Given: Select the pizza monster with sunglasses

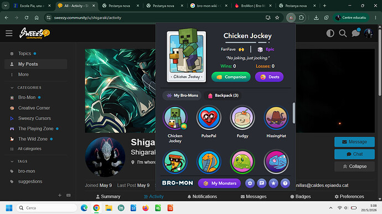Looking at the screenshot, I should click(x=175, y=161).
